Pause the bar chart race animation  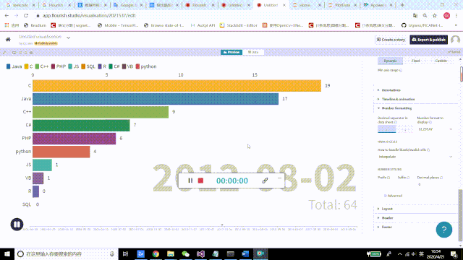point(17,225)
